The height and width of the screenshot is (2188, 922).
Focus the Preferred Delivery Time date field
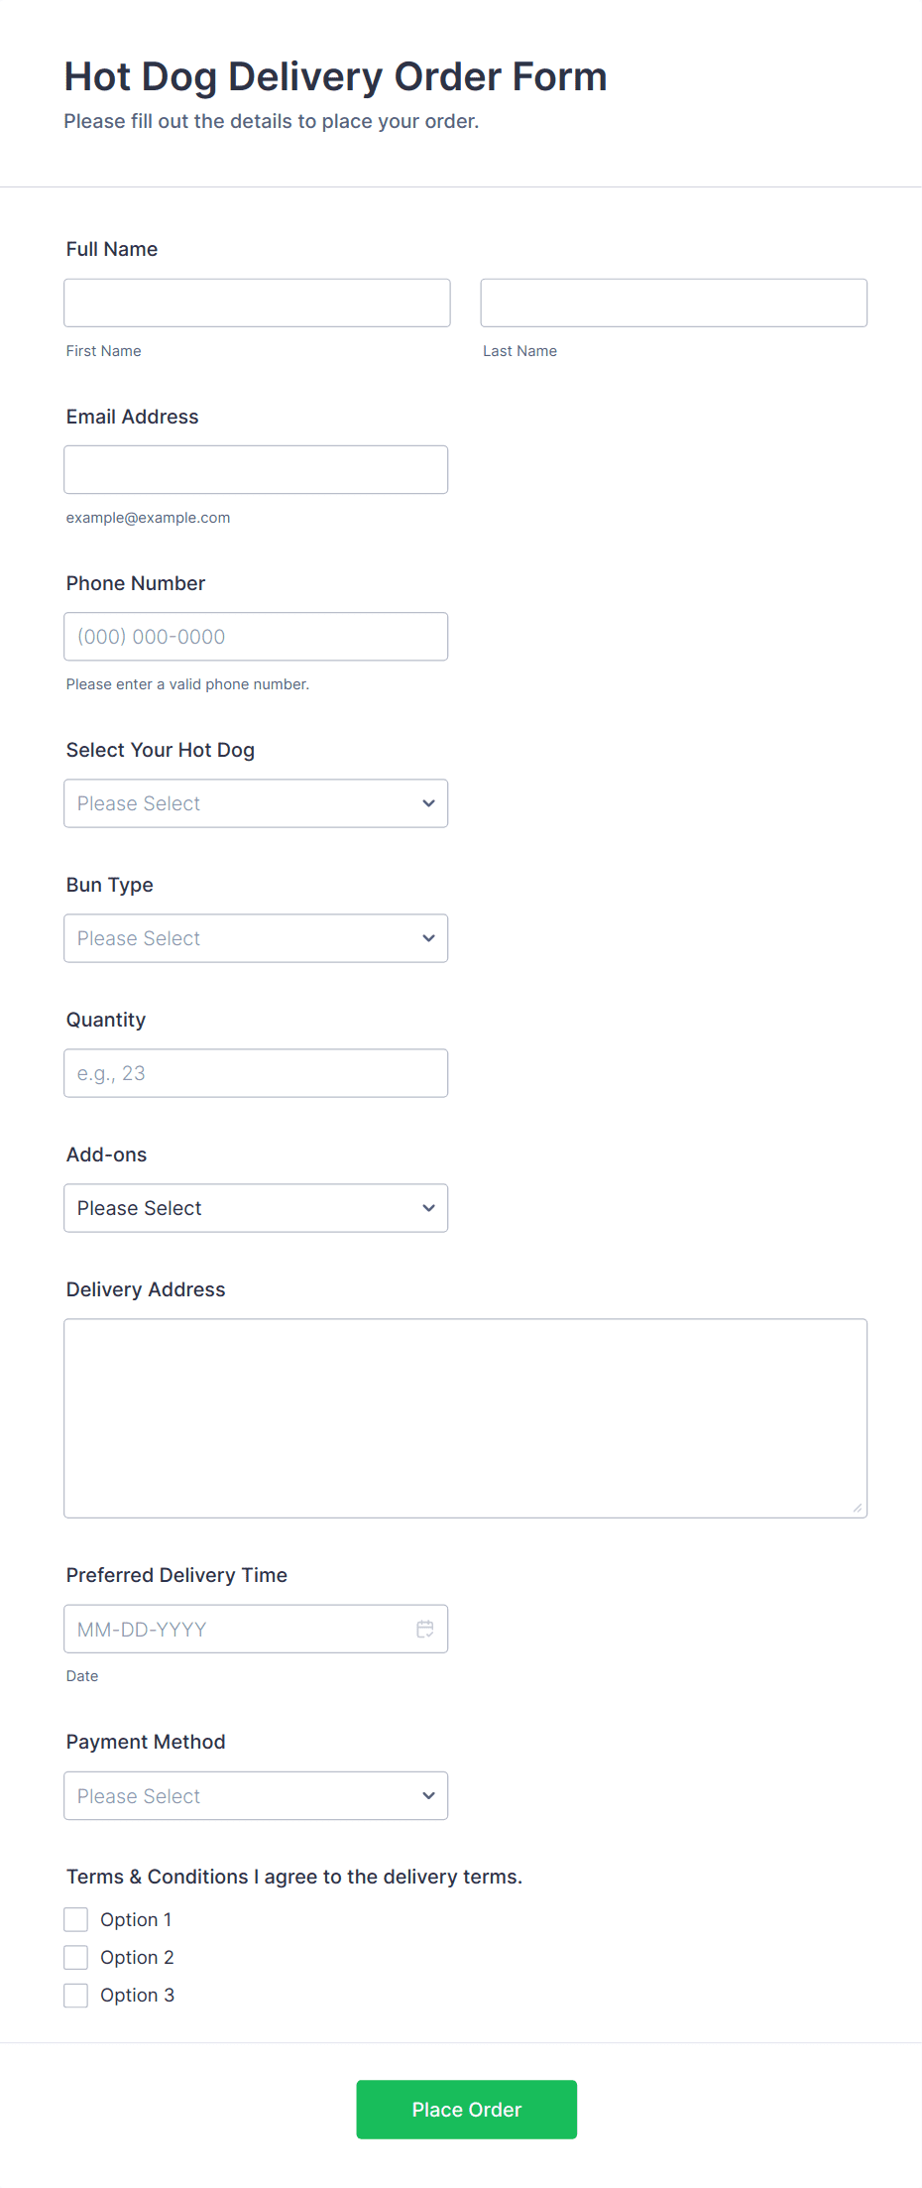coord(238,1629)
